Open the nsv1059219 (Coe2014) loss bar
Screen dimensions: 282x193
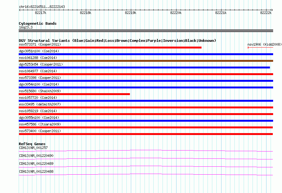[146, 114]
